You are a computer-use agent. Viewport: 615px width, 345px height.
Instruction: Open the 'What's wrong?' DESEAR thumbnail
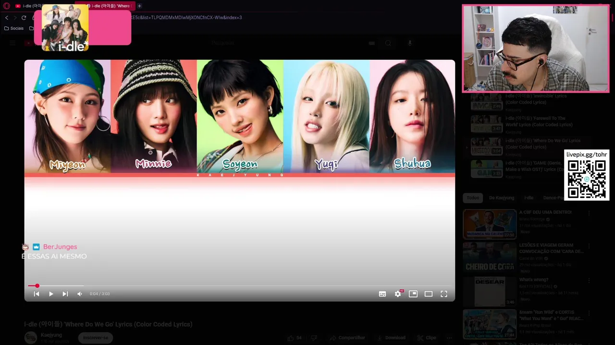(x=490, y=291)
